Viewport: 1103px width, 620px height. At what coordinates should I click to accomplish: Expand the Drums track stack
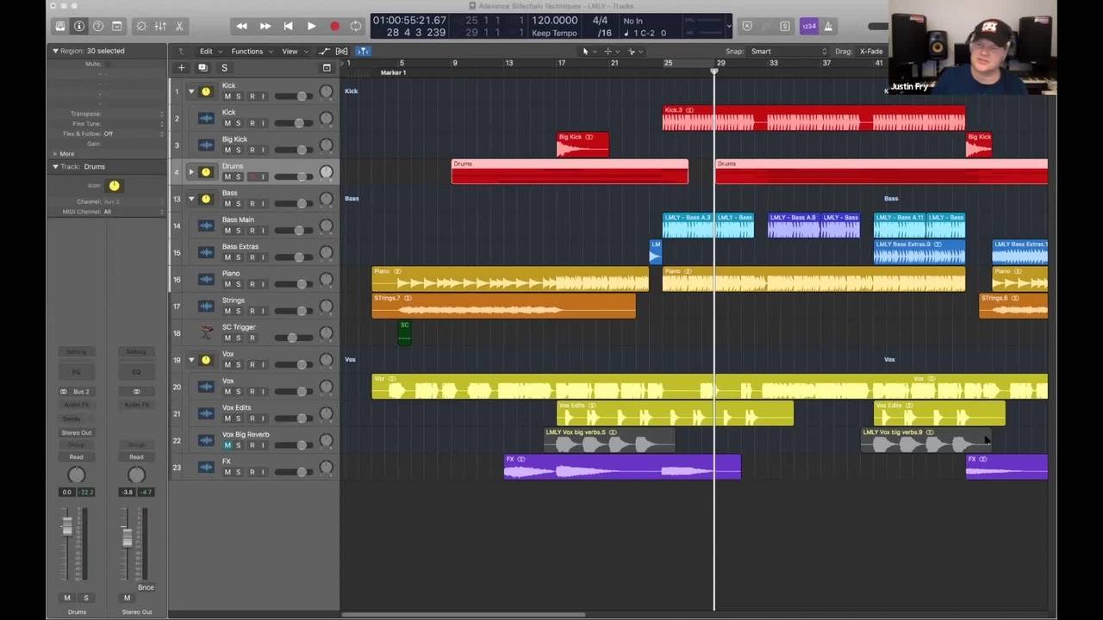point(191,172)
